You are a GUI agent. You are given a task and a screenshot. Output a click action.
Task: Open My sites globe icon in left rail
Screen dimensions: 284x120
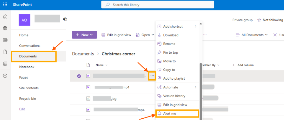pyautogui.click(x=5, y=28)
